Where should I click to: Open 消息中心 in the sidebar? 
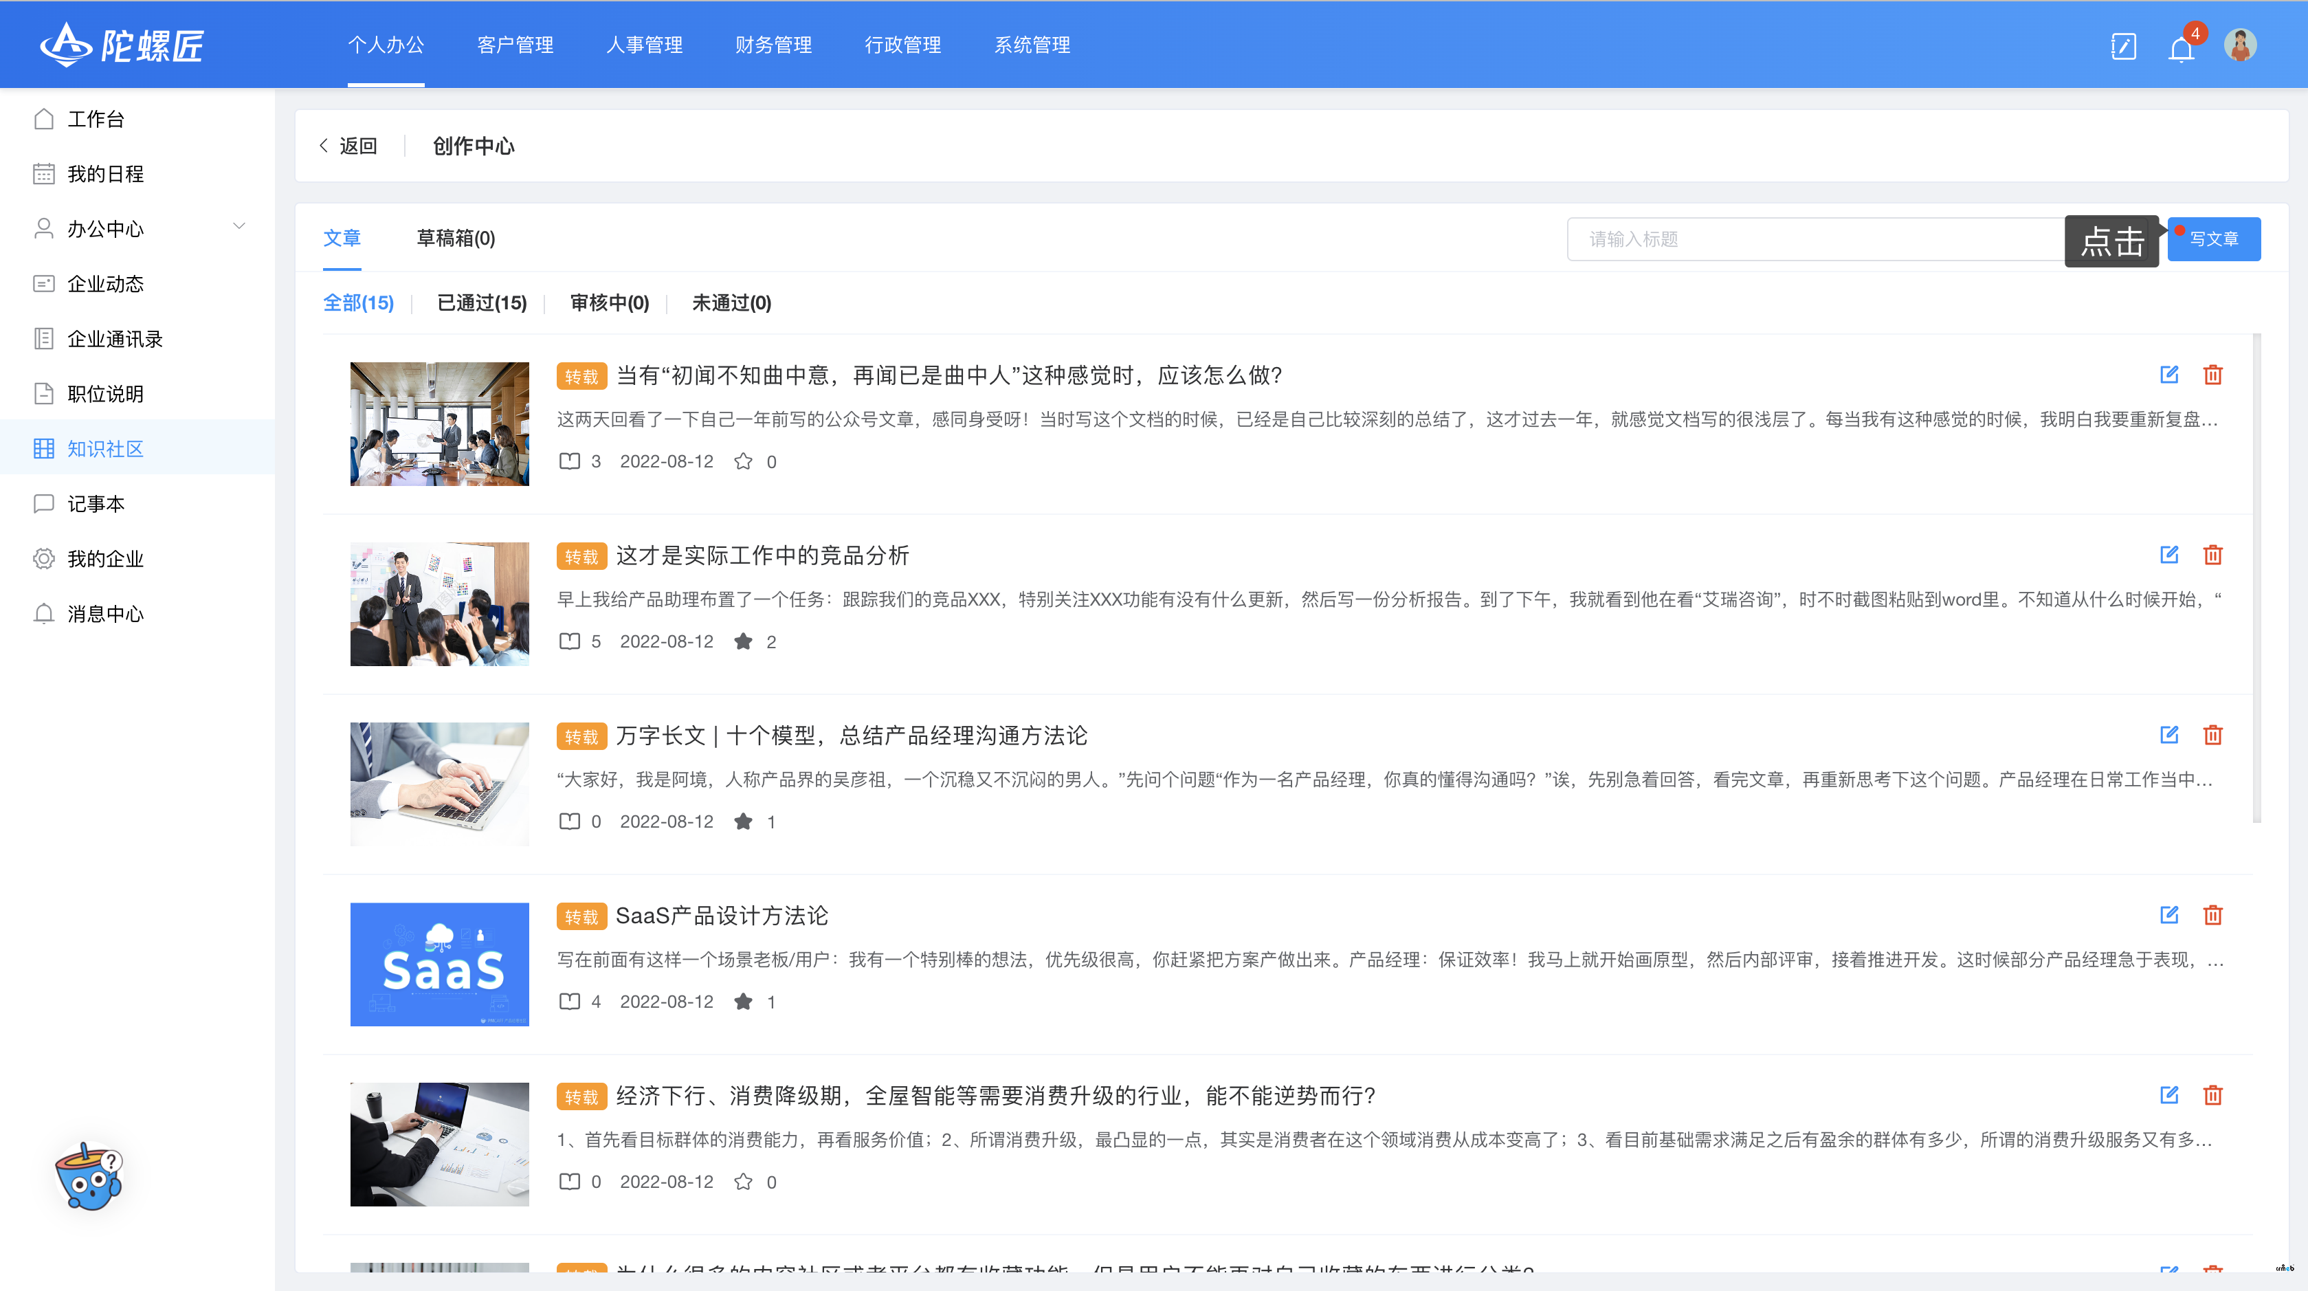138,614
